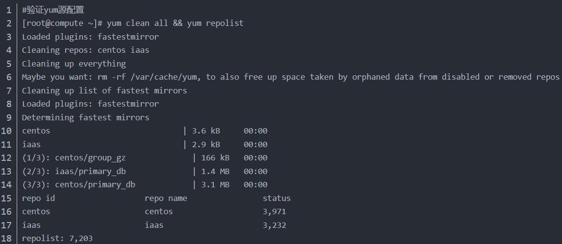Click the "3.1 MB" size value
This screenshot has width=562, height=244.
tap(215, 184)
